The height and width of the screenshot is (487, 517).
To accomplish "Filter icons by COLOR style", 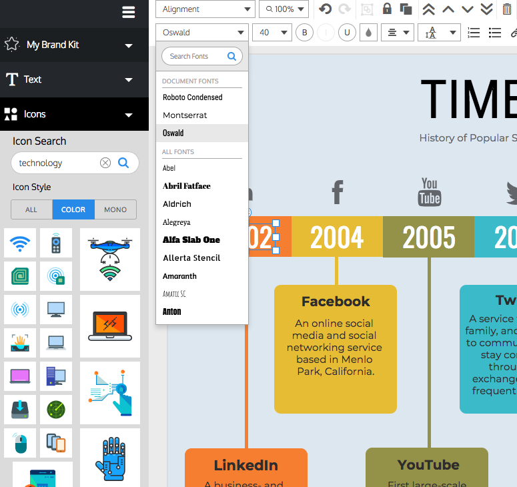I will coord(73,209).
